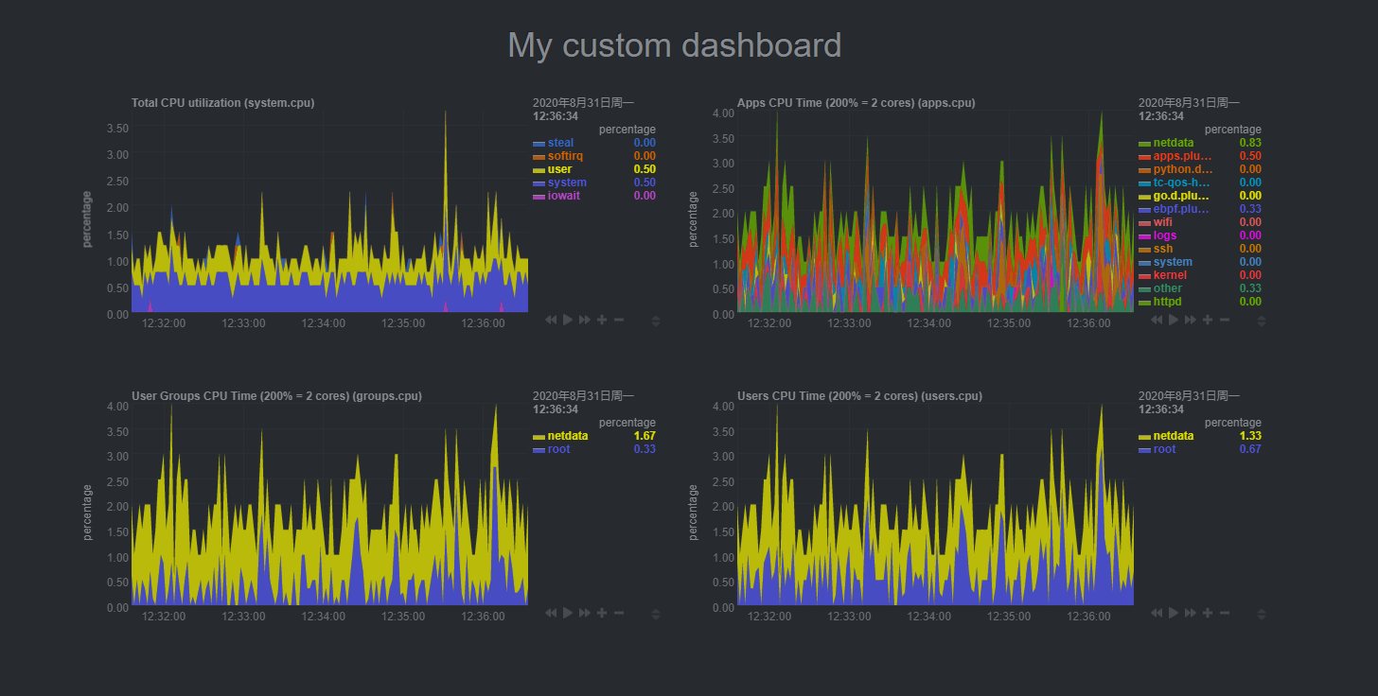Click rewind icon under Users CPU Time chart

pos(1157,614)
